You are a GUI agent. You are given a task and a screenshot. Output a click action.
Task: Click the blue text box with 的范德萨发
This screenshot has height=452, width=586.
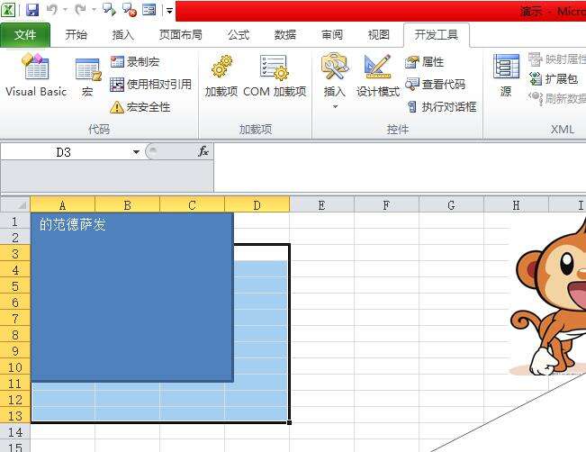click(x=132, y=297)
